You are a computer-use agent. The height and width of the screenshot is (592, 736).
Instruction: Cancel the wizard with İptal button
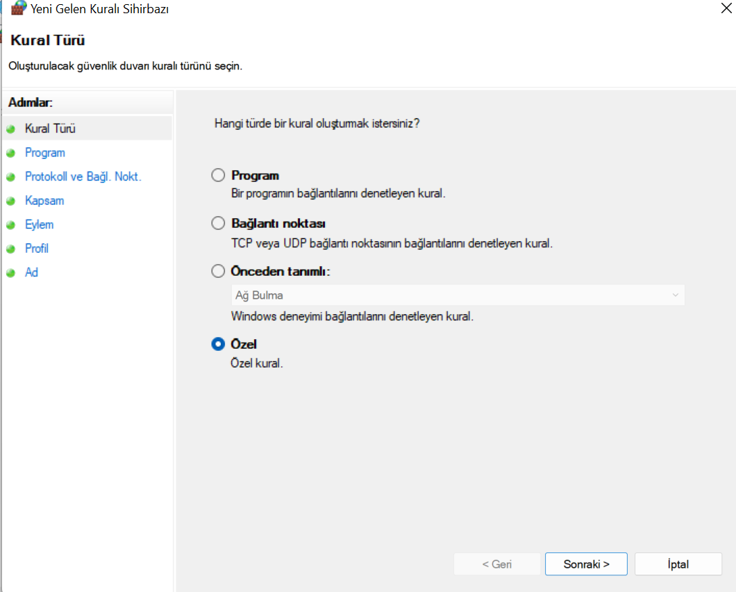tap(678, 564)
